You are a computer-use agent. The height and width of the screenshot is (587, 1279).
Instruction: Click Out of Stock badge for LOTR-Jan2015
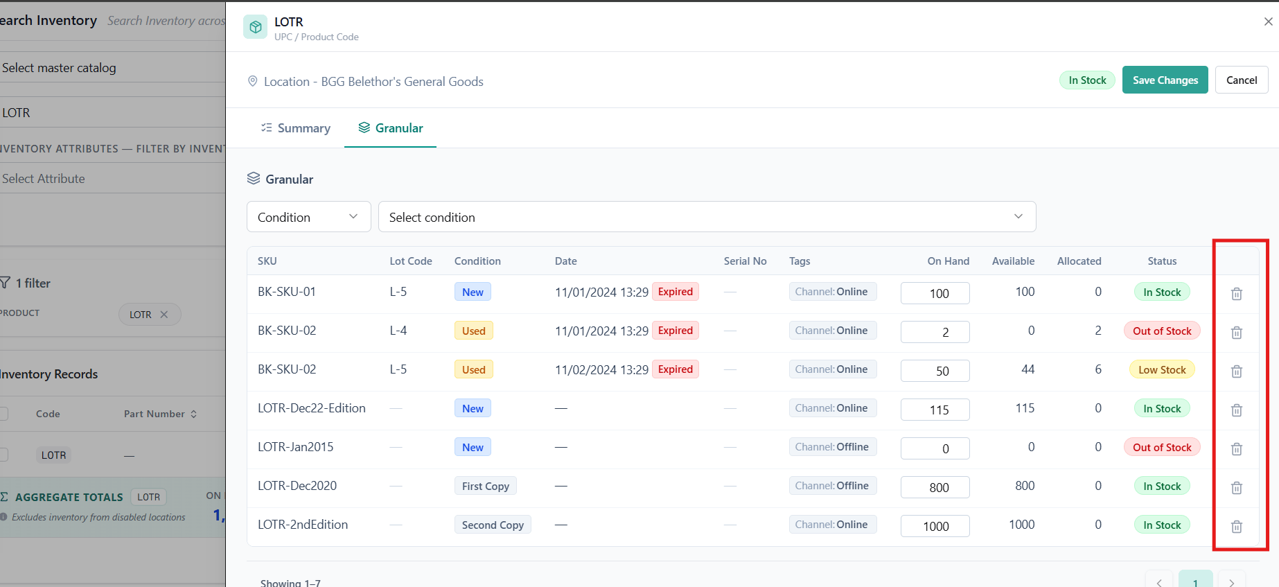(1162, 447)
